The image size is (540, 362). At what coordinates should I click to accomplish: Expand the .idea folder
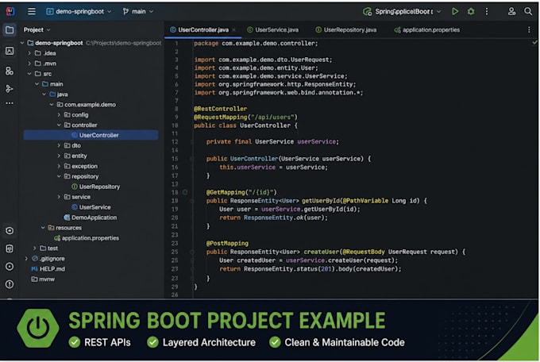pyautogui.click(x=29, y=53)
